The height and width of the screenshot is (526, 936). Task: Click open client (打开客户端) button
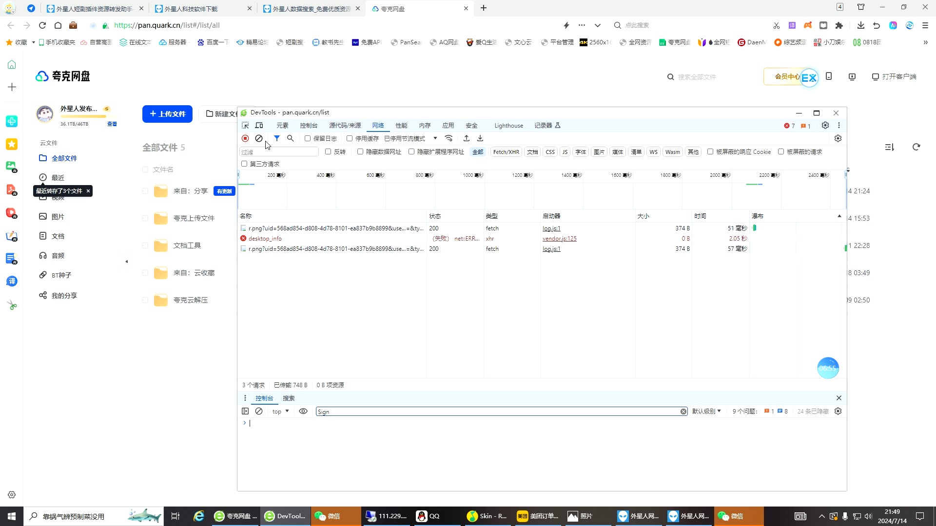894,77
